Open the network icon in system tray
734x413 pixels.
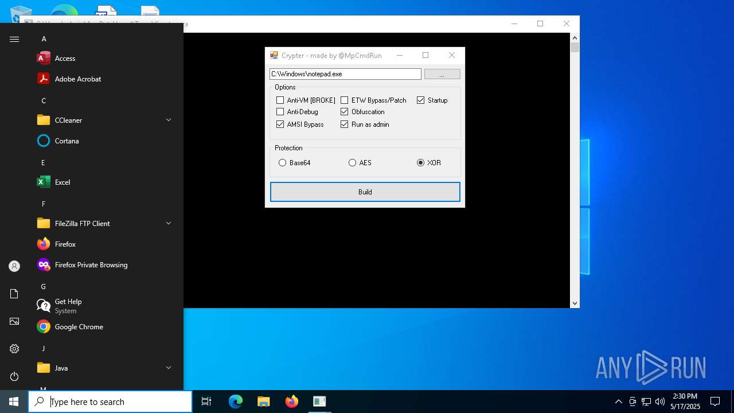click(x=646, y=402)
